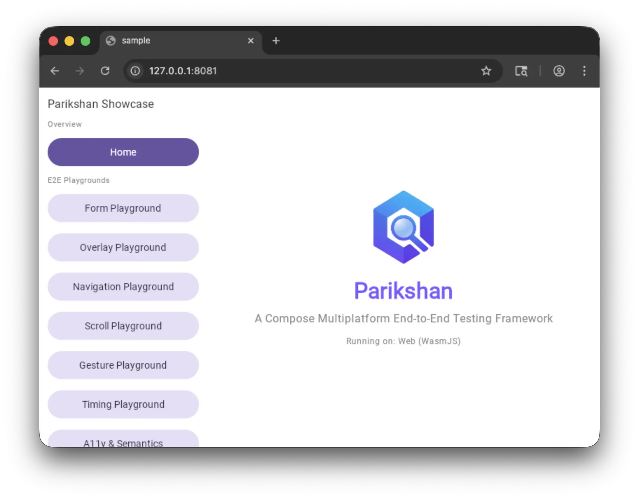Open the Timing Playground
This screenshot has width=639, height=499.
pos(123,404)
